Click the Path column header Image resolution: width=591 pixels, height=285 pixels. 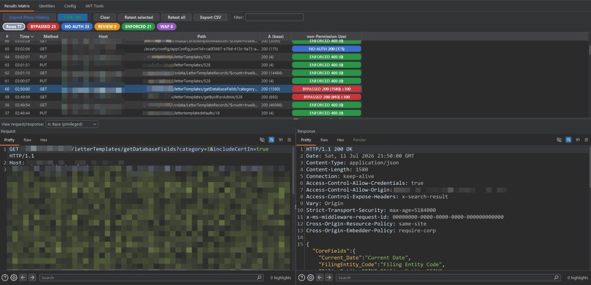point(201,36)
